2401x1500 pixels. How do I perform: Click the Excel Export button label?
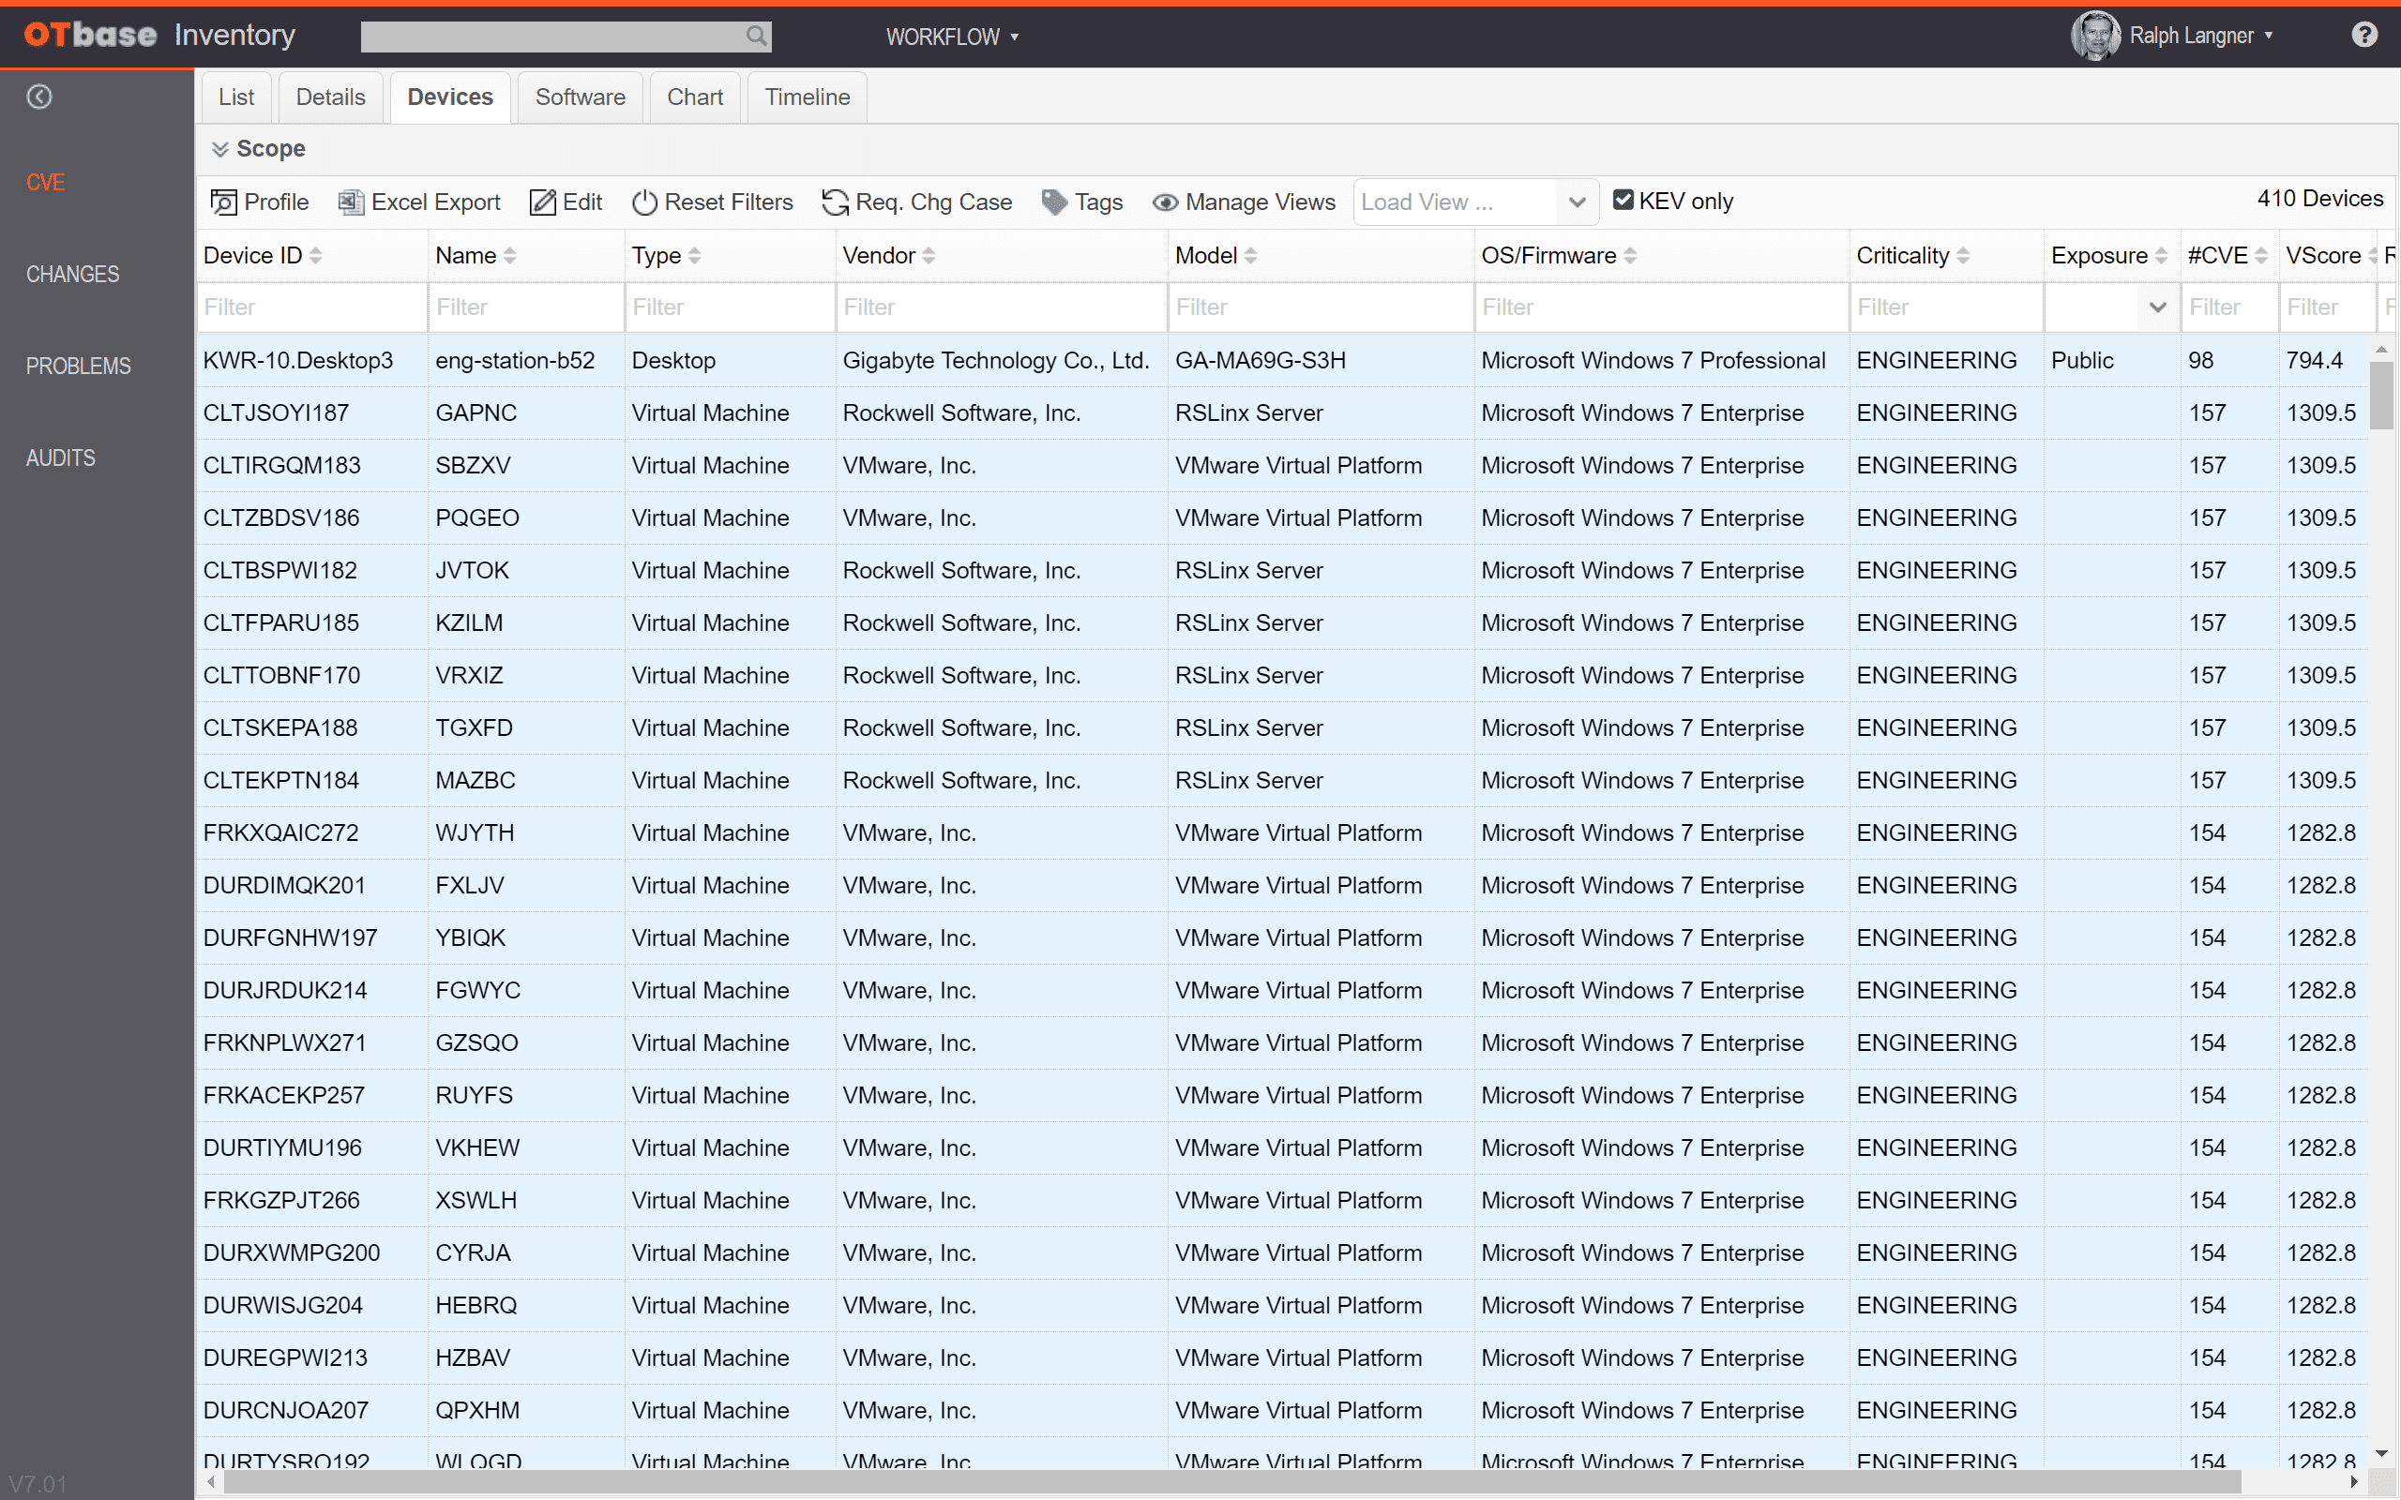[x=435, y=202]
